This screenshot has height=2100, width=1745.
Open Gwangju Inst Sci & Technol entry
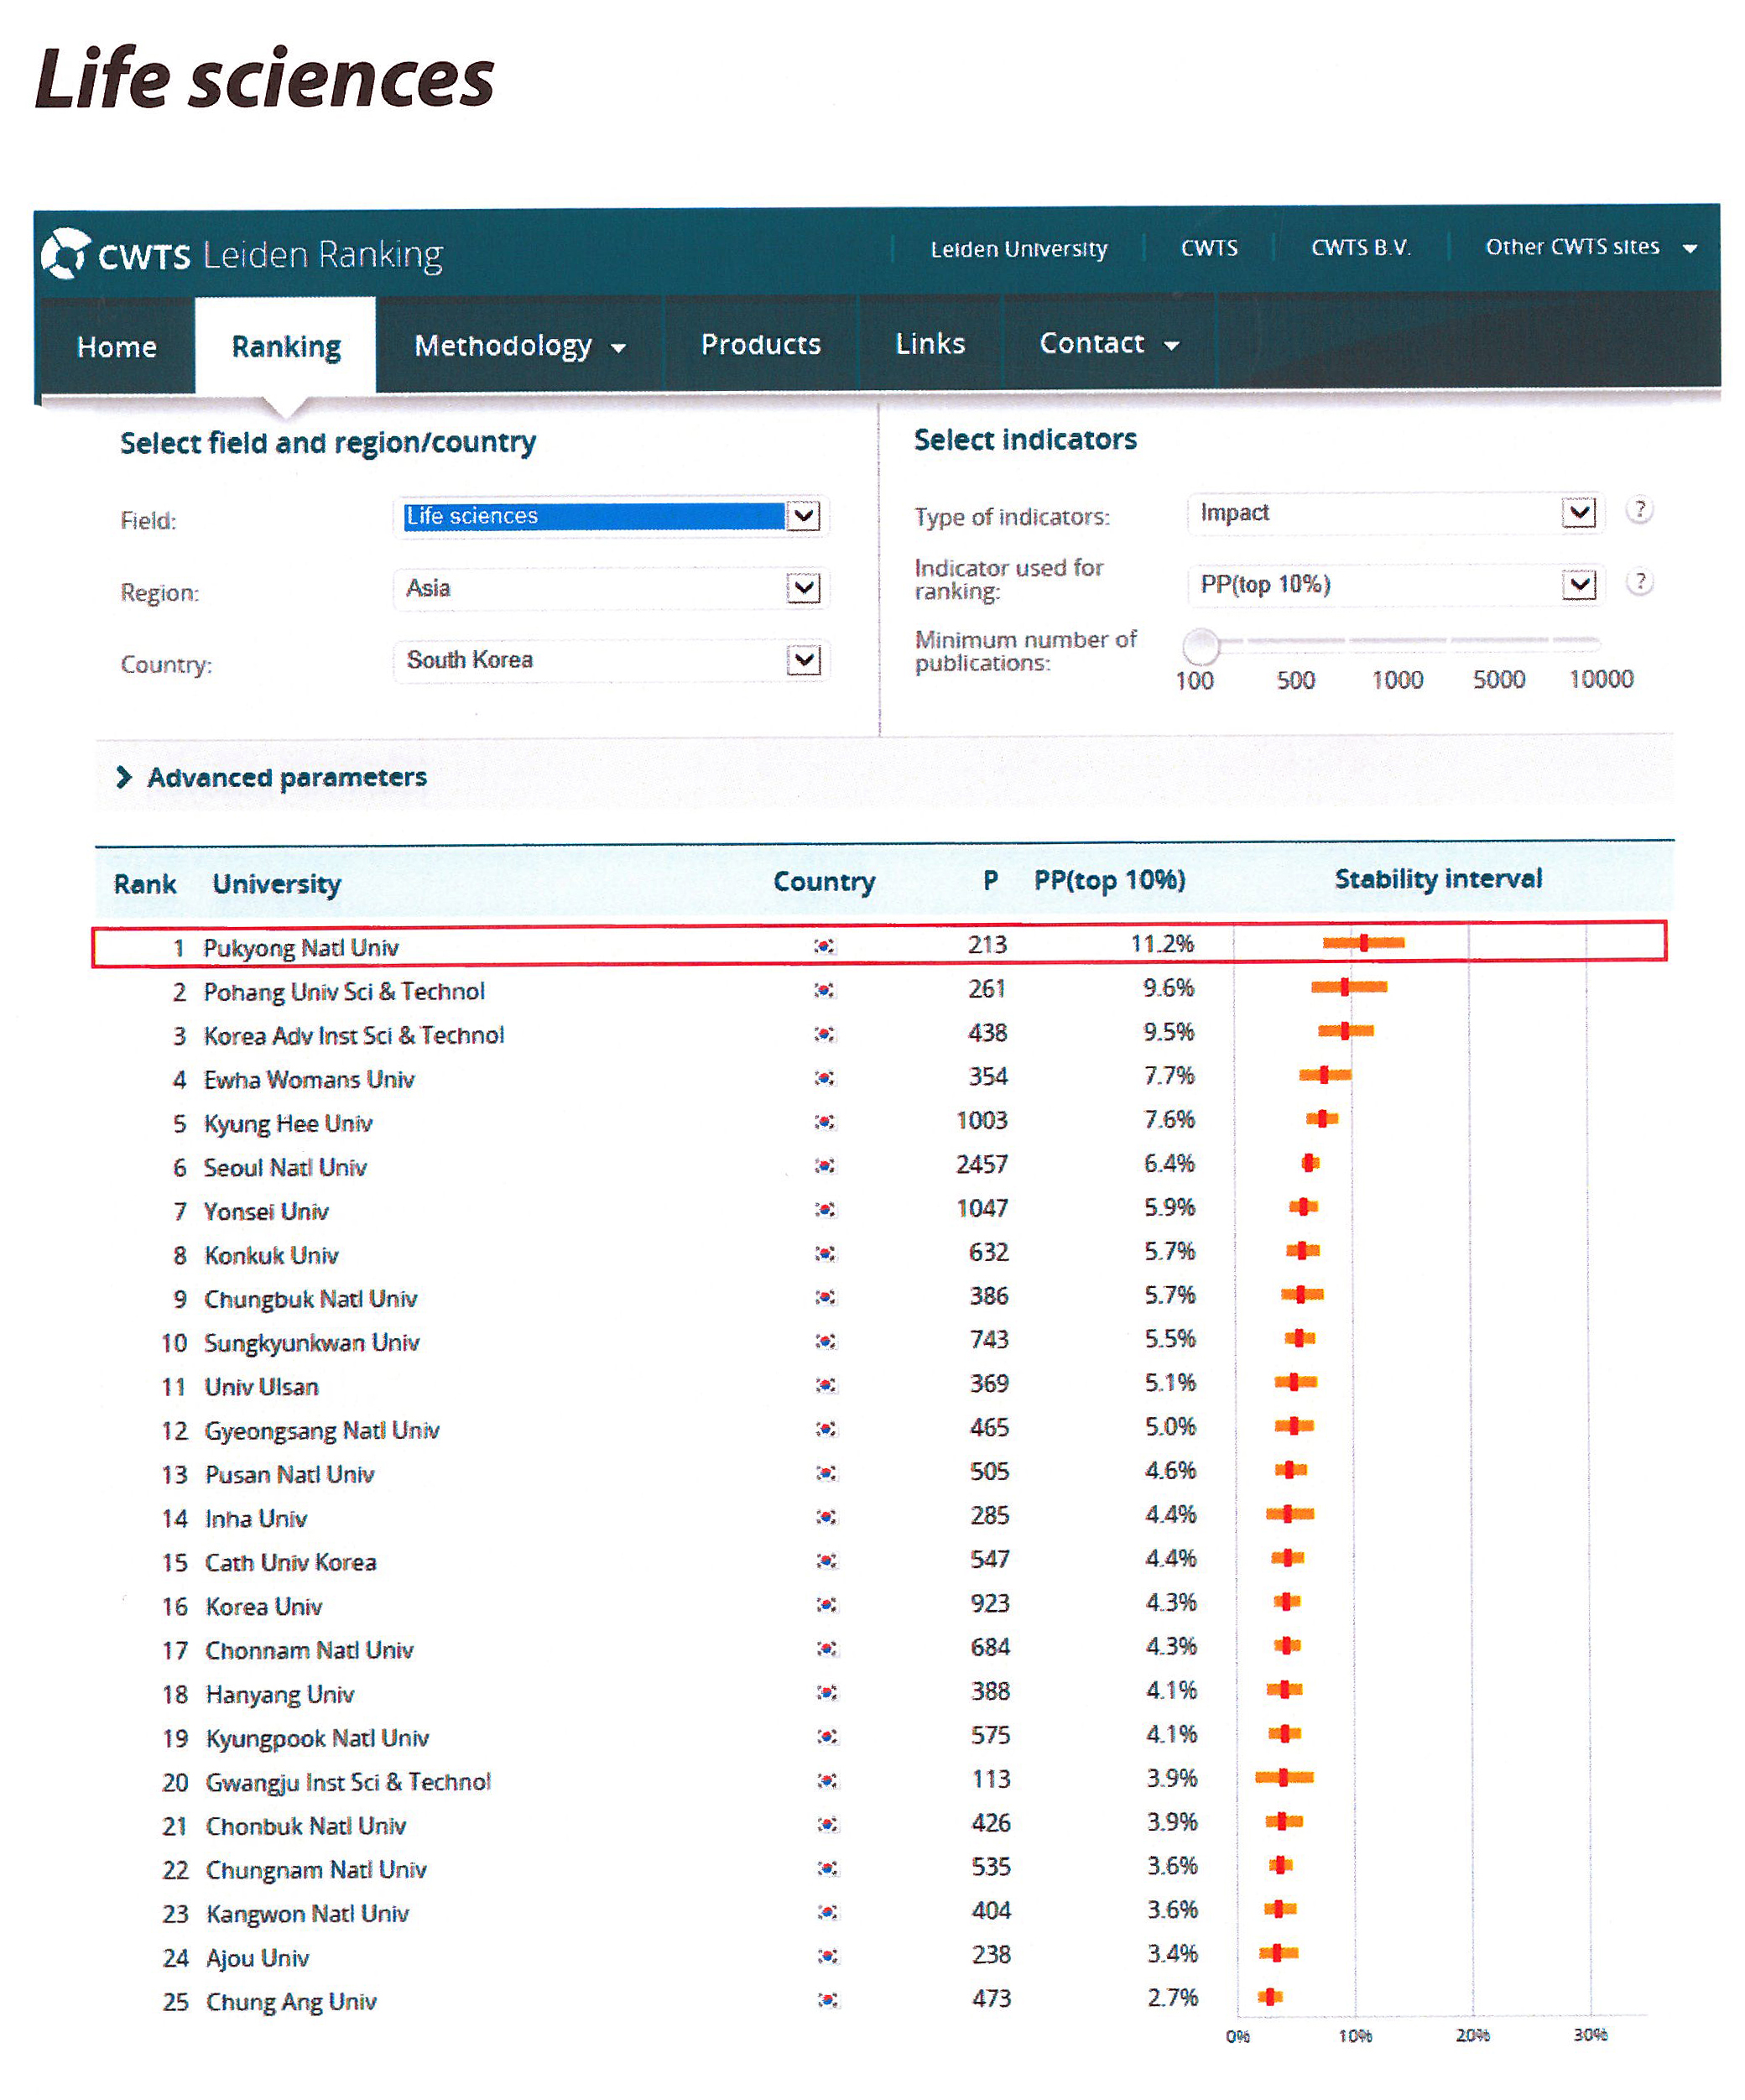(348, 1782)
